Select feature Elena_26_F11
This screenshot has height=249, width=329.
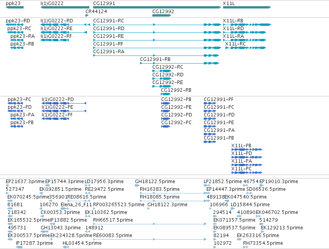[65, 209]
